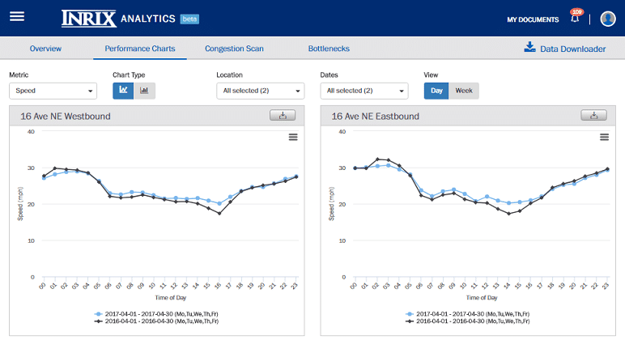The image size is (625, 340).
Task: Open the Data Downloader
Action: 565,49
